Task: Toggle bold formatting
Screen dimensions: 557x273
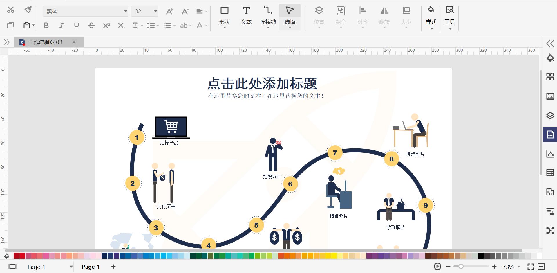Action: pyautogui.click(x=46, y=26)
